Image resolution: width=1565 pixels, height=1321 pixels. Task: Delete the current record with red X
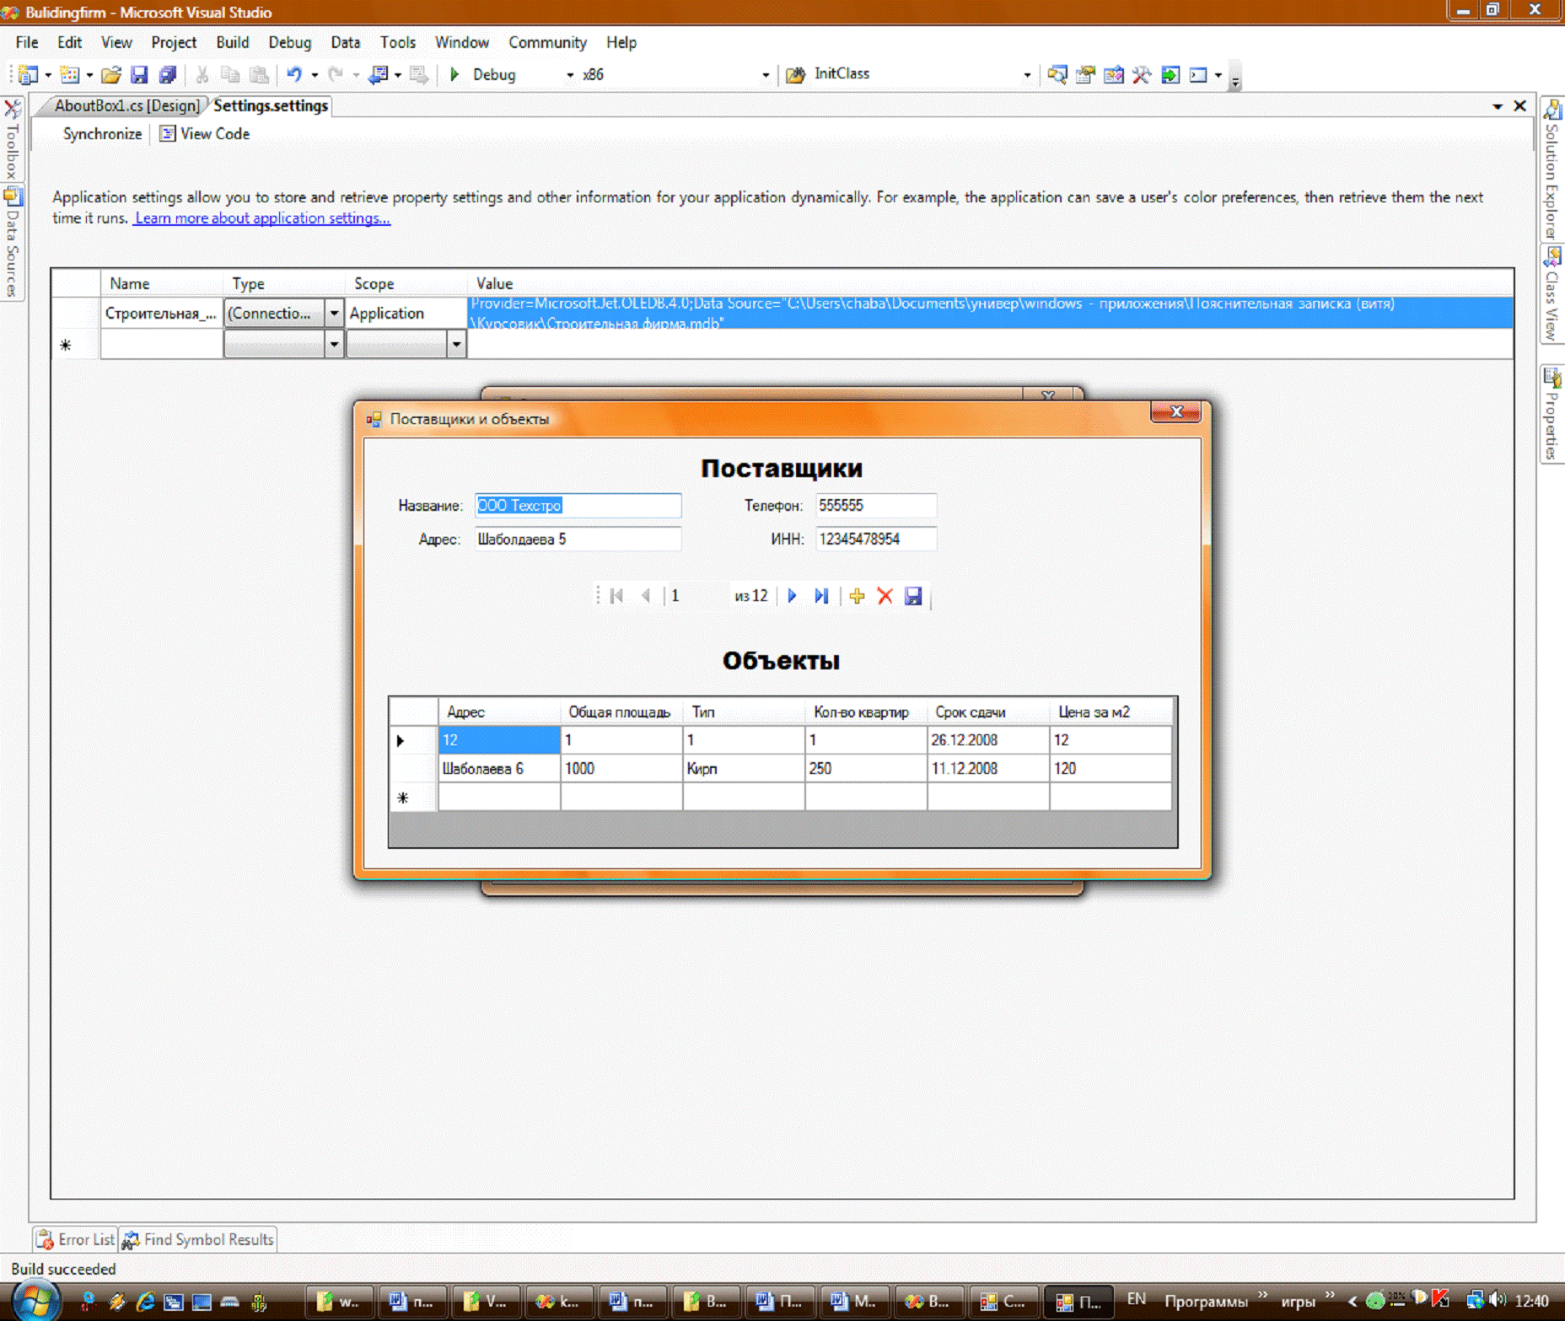coord(885,596)
